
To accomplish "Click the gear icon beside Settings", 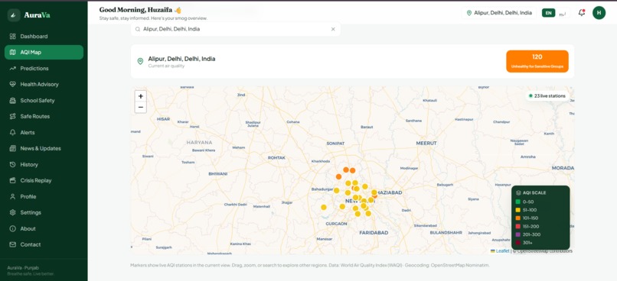I will click(12, 213).
